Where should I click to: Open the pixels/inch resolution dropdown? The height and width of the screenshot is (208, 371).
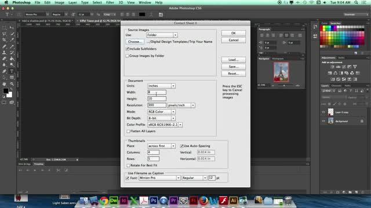click(181, 105)
